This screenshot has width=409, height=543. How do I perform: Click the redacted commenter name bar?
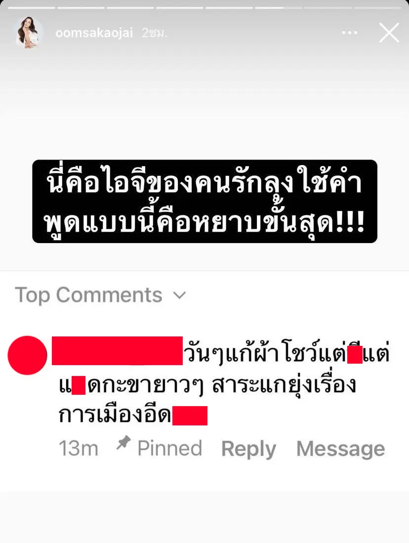pyautogui.click(x=117, y=350)
